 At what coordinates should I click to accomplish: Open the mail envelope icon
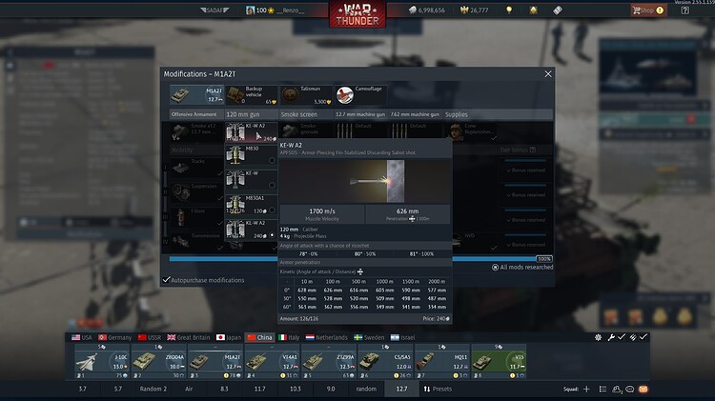pyautogui.click(x=643, y=389)
